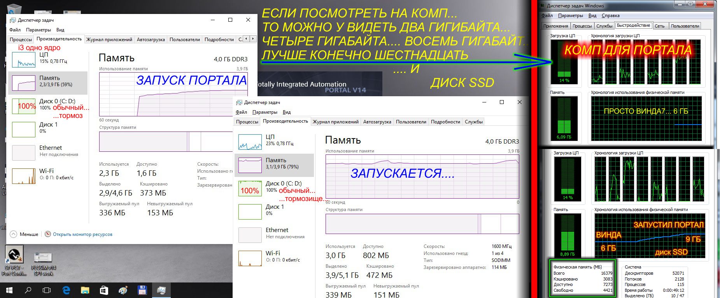
Task: Click Открыть монитор ресурсов link
Action: pyautogui.click(x=82, y=234)
